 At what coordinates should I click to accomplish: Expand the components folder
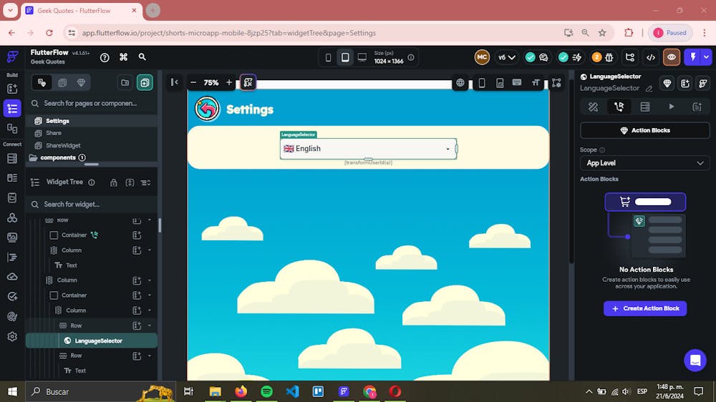click(x=57, y=157)
